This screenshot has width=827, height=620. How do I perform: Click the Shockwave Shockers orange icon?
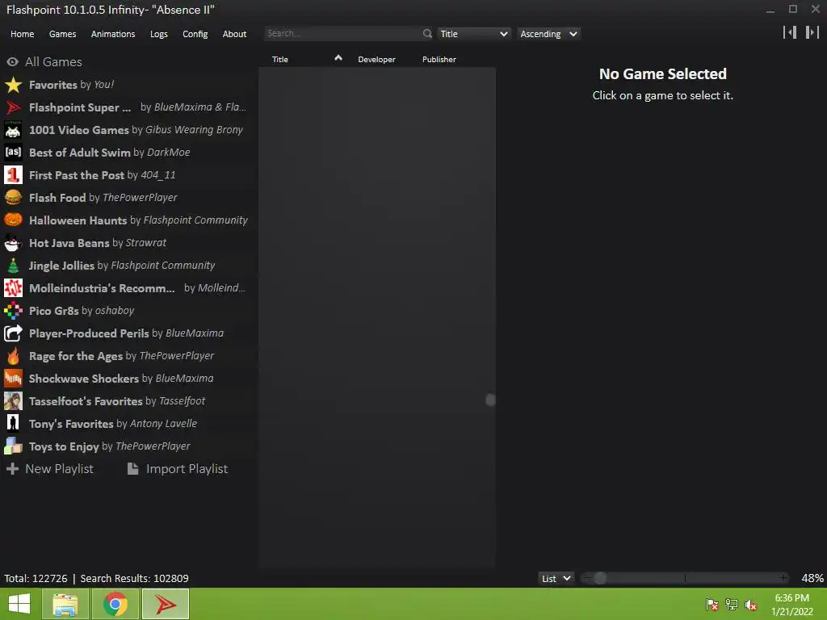(13, 379)
